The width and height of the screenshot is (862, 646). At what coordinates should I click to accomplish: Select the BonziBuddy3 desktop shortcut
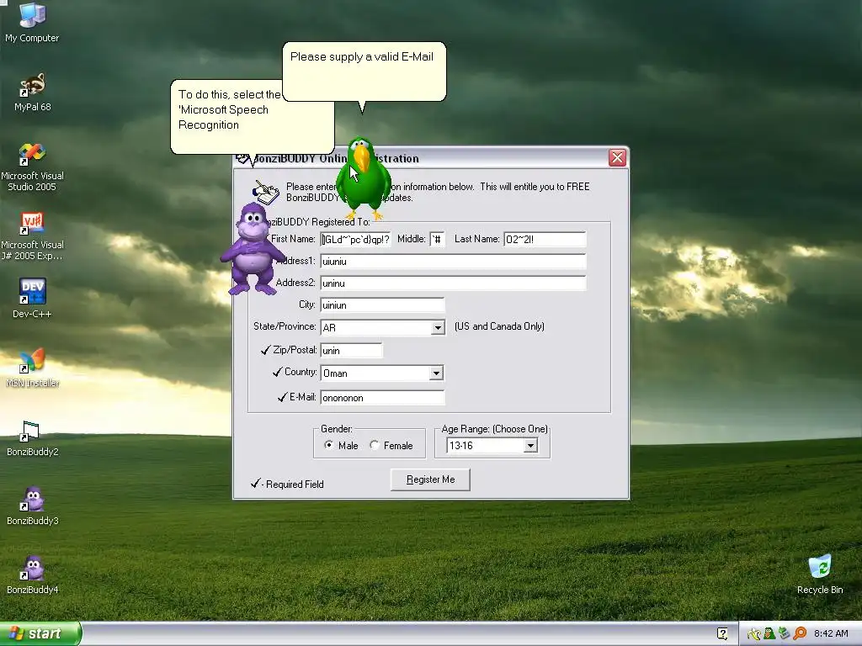tap(32, 506)
